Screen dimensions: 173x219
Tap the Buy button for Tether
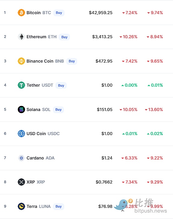click(x=61, y=85)
